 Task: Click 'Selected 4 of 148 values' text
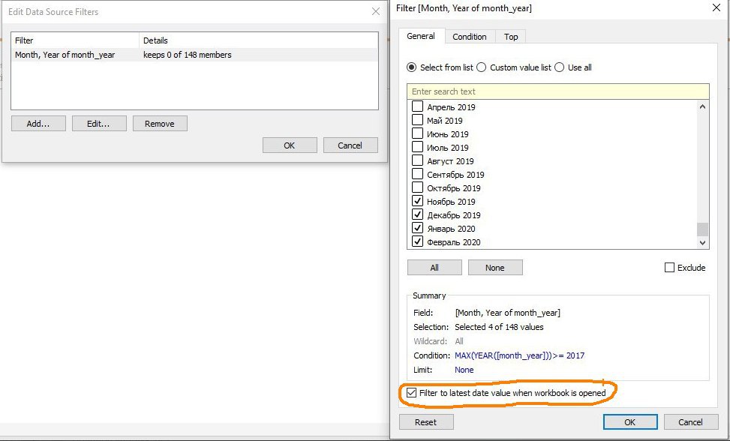tap(499, 327)
